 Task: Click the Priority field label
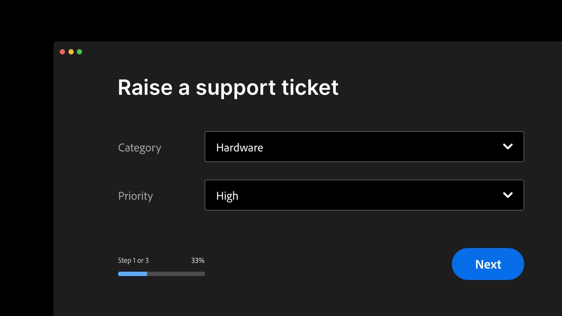(136, 196)
